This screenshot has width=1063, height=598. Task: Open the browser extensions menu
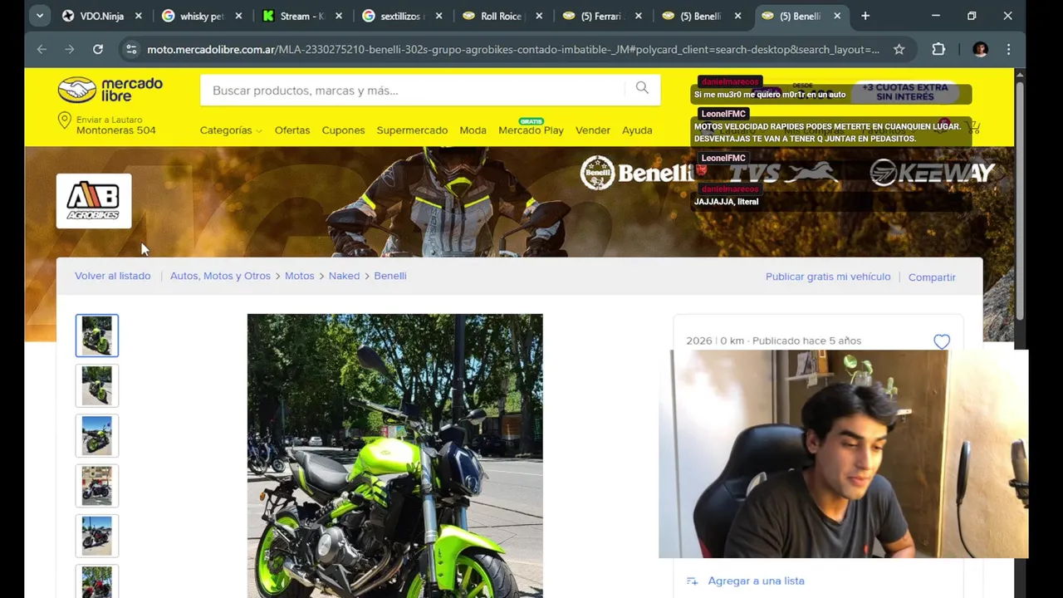[938, 50]
